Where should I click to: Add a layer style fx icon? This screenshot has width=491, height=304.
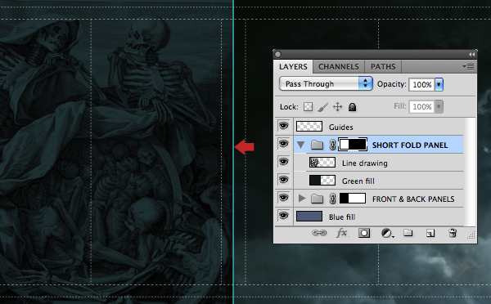pyautogui.click(x=342, y=233)
